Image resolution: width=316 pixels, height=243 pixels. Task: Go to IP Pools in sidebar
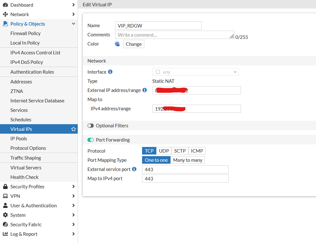point(19,138)
